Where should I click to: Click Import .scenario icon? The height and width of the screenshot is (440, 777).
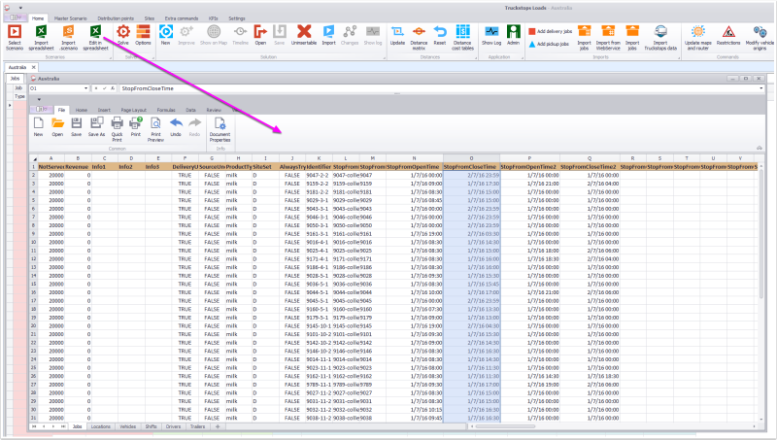(68, 32)
